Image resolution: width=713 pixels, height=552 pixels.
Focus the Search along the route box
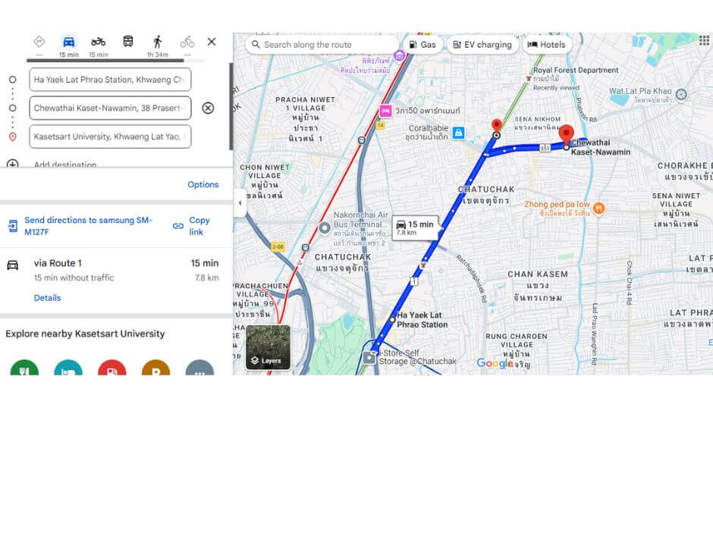tap(322, 45)
